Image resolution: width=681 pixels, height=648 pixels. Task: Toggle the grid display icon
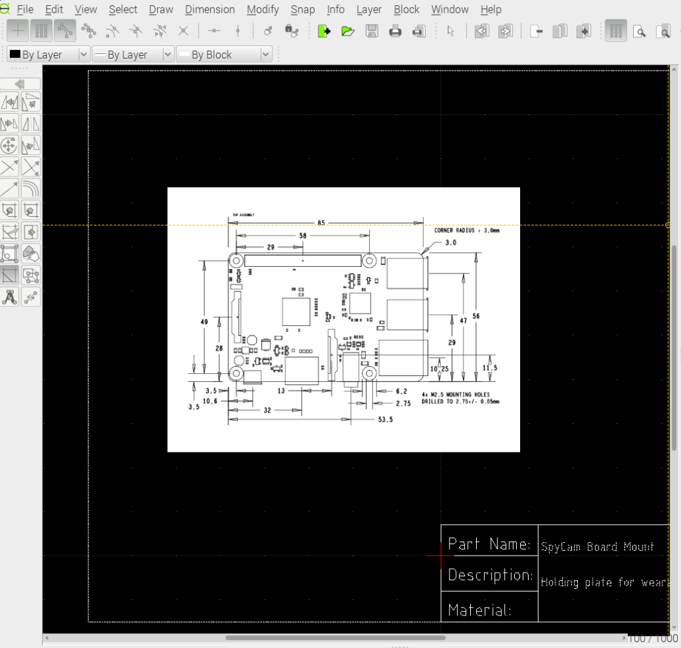click(x=616, y=31)
